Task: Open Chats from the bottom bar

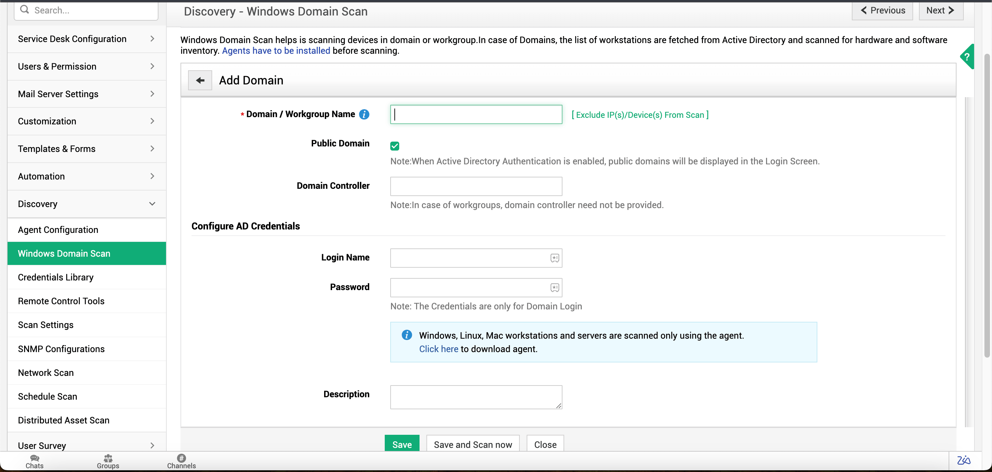Action: pos(34,461)
